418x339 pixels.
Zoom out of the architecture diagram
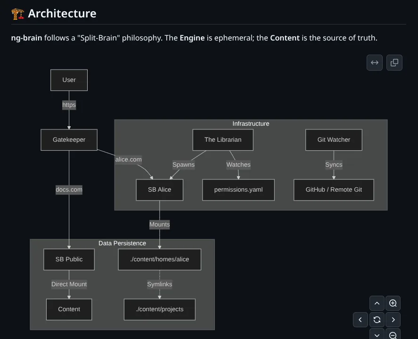[x=393, y=335]
